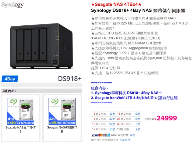Screen dimensions: 194x143
Task: Click the Synology DS918+ 4Bay NAS title
Action: 138,11
